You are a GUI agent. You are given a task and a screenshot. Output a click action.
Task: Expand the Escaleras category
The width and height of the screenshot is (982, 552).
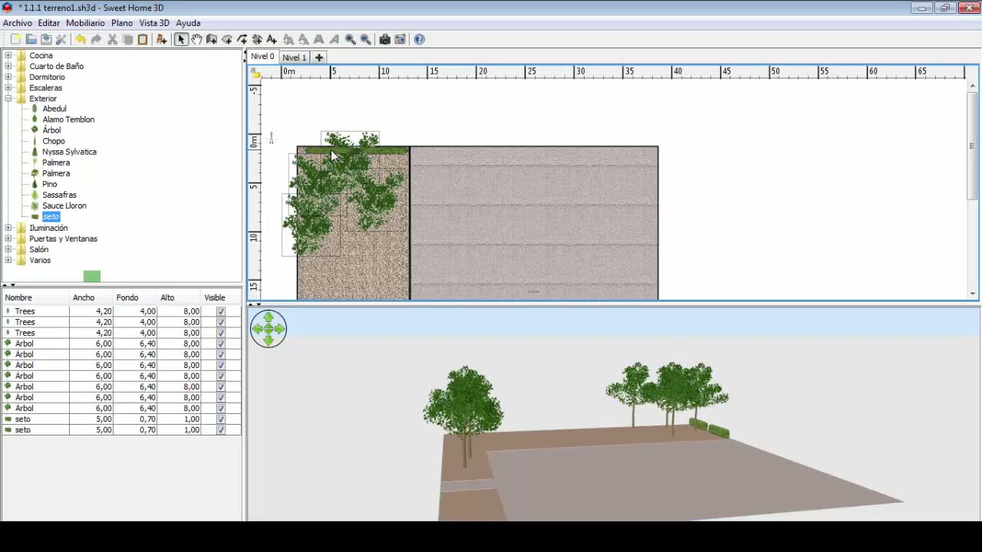[x=8, y=87]
